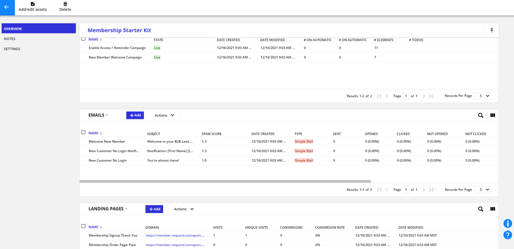Screen dimensions: 514x249
Task: Click the Add/edit assets icon
Action: (33, 4)
